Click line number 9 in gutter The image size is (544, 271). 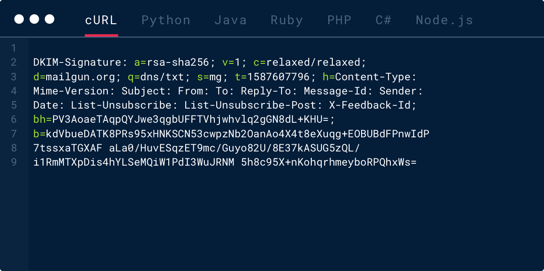(14, 162)
